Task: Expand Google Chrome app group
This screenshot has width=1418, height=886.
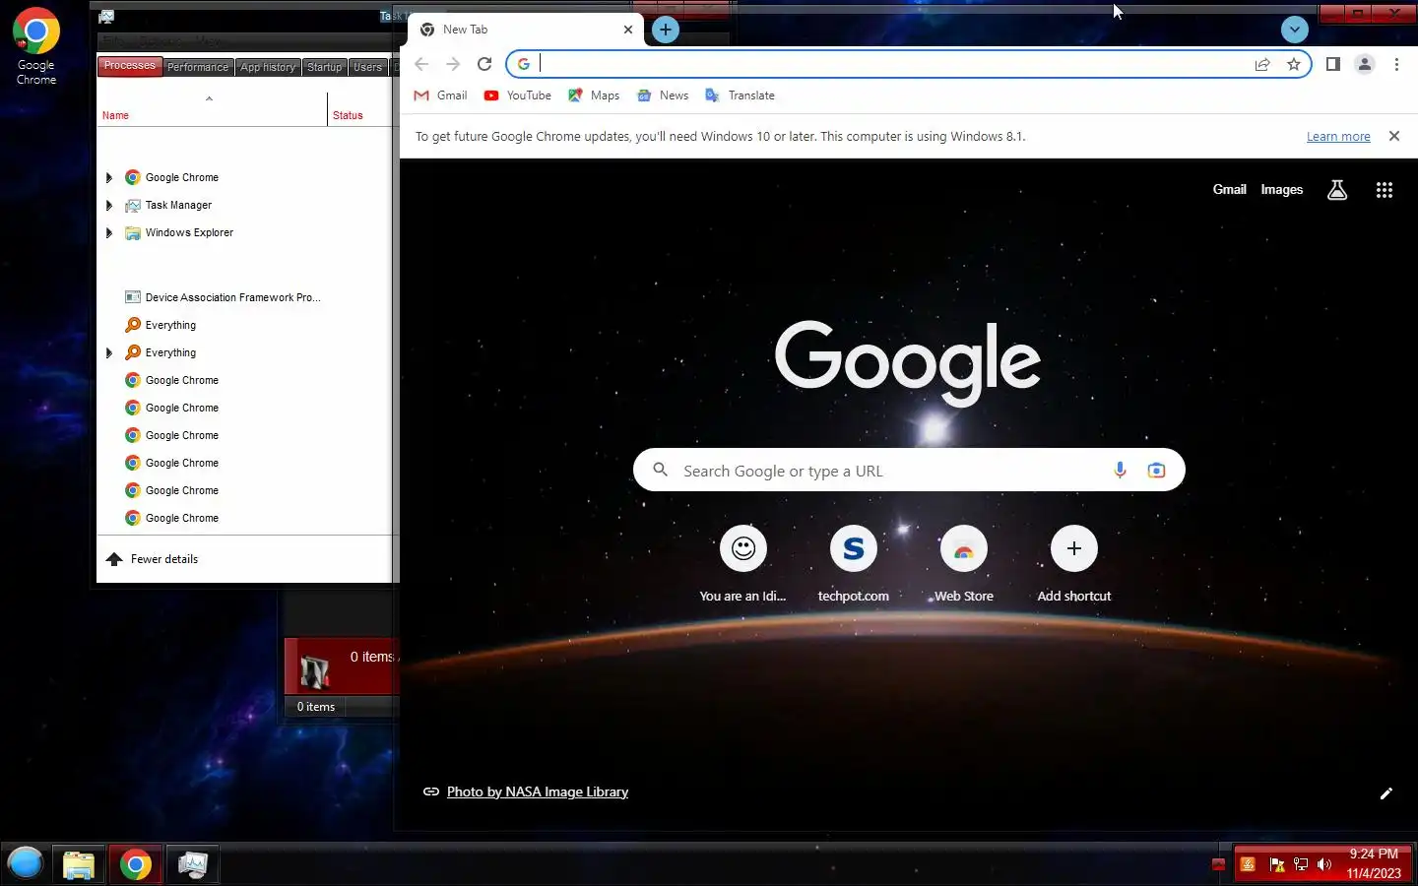Action: [109, 177]
